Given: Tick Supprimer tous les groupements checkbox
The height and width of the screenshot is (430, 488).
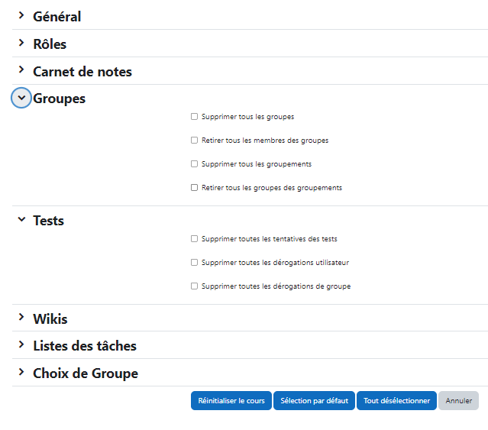Looking at the screenshot, I should tap(194, 163).
